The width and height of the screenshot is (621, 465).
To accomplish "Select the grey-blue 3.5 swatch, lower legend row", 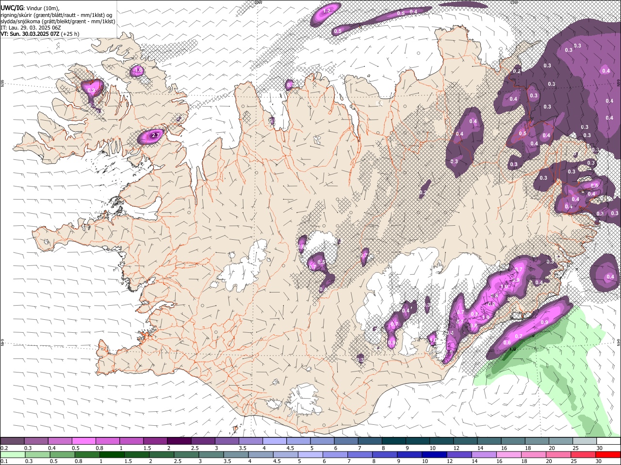I will coord(236,455).
